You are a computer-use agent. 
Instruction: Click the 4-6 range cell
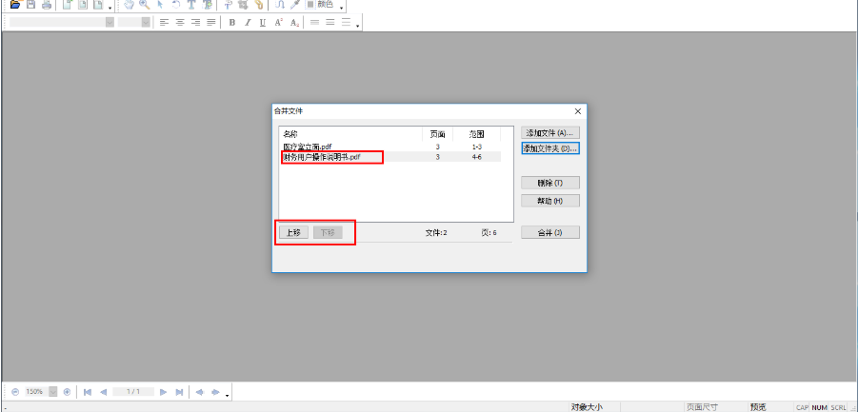coord(476,157)
